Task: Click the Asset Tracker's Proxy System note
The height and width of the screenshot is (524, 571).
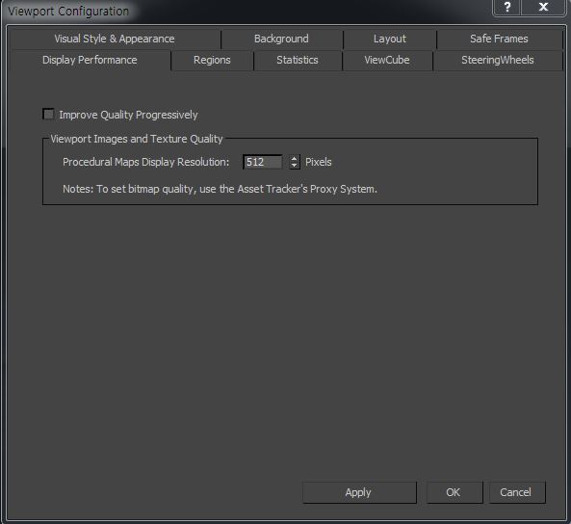Action: pyautogui.click(x=220, y=189)
